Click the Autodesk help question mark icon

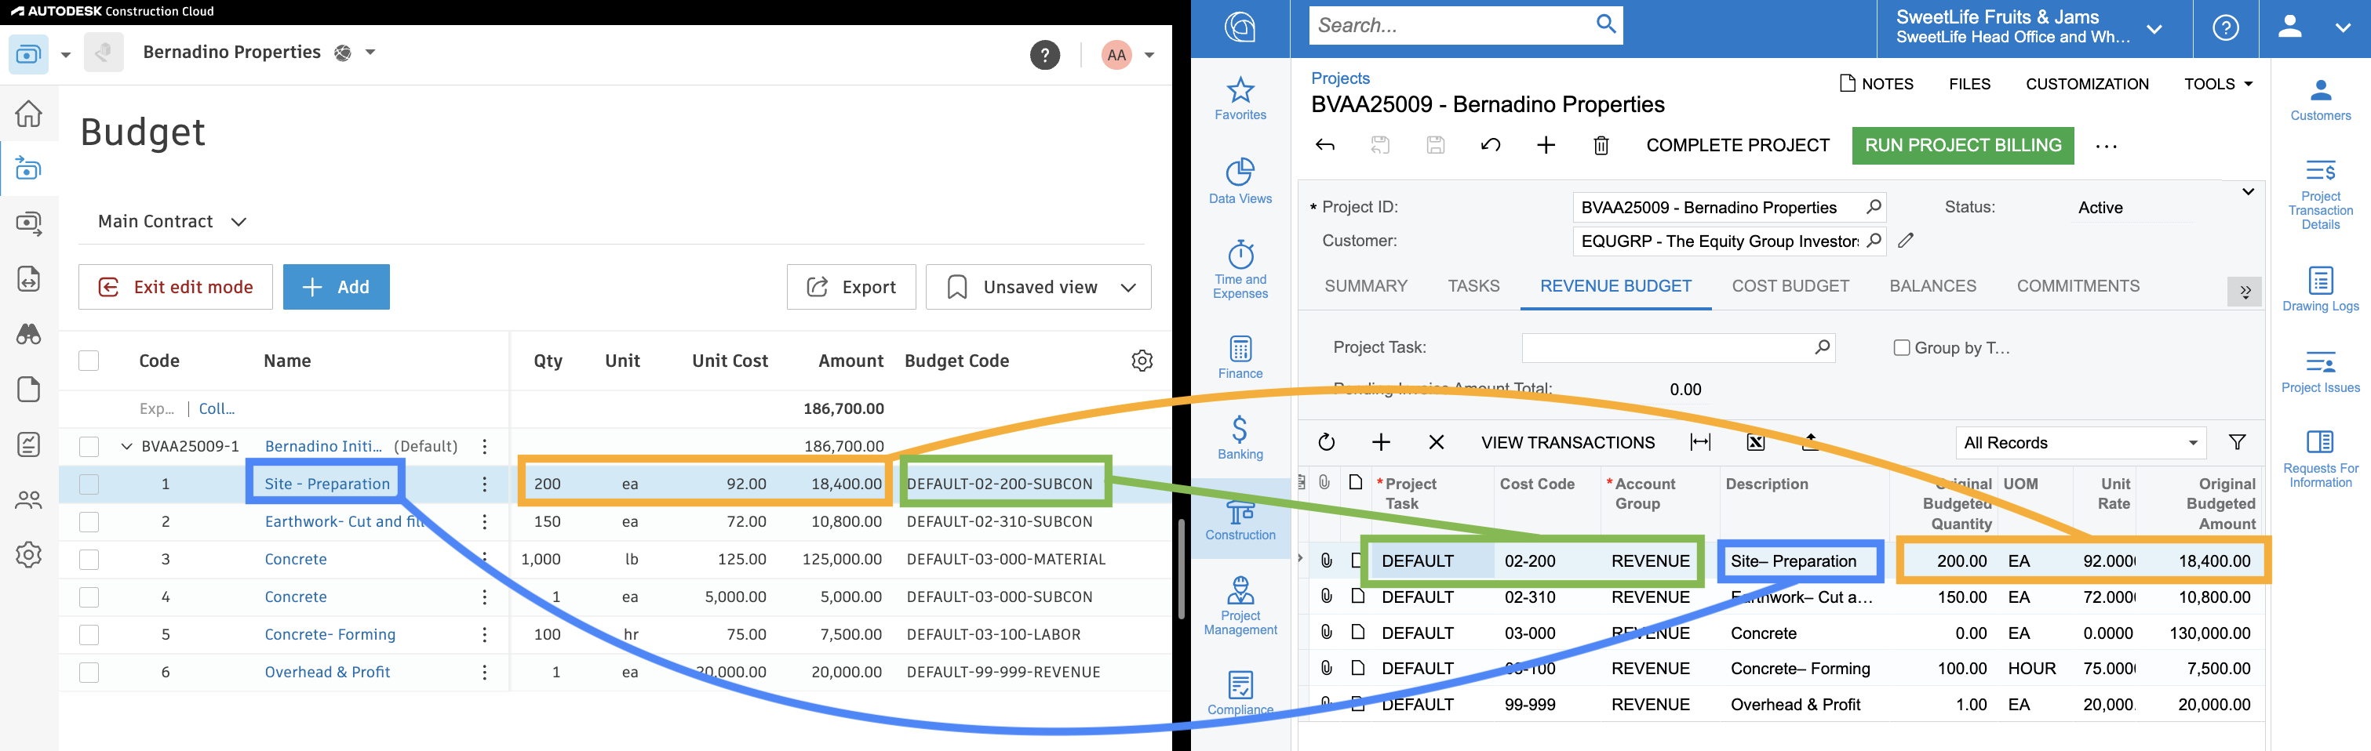coord(1045,55)
